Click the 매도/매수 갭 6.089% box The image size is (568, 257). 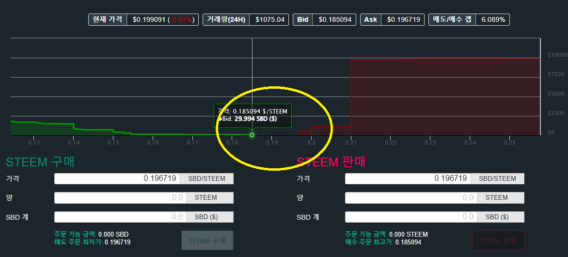[469, 19]
